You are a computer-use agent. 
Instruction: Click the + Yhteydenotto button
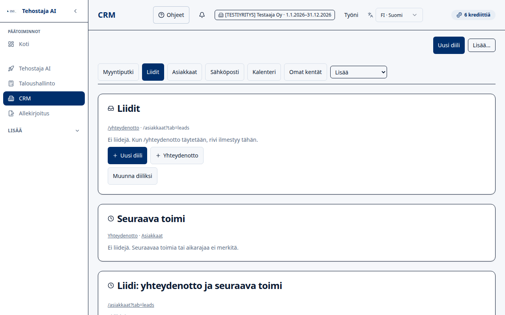tap(177, 156)
